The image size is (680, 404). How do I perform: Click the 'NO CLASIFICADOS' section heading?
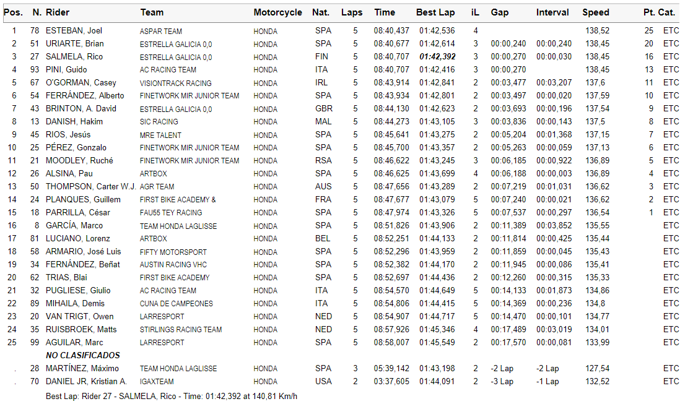tap(83, 356)
